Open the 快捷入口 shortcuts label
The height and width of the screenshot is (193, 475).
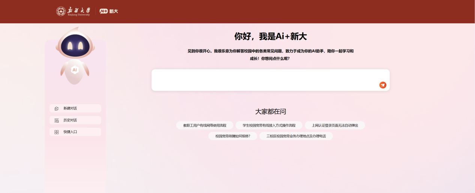[x=70, y=132]
